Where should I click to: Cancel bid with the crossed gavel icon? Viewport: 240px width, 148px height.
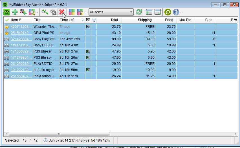pyautogui.click(x=53, y=12)
